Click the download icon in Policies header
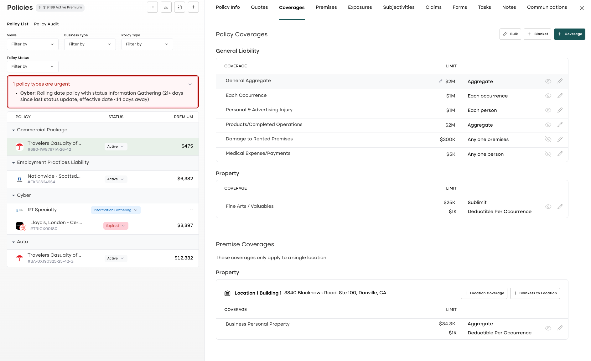Viewport: 591px width, 361px height. coord(166,7)
